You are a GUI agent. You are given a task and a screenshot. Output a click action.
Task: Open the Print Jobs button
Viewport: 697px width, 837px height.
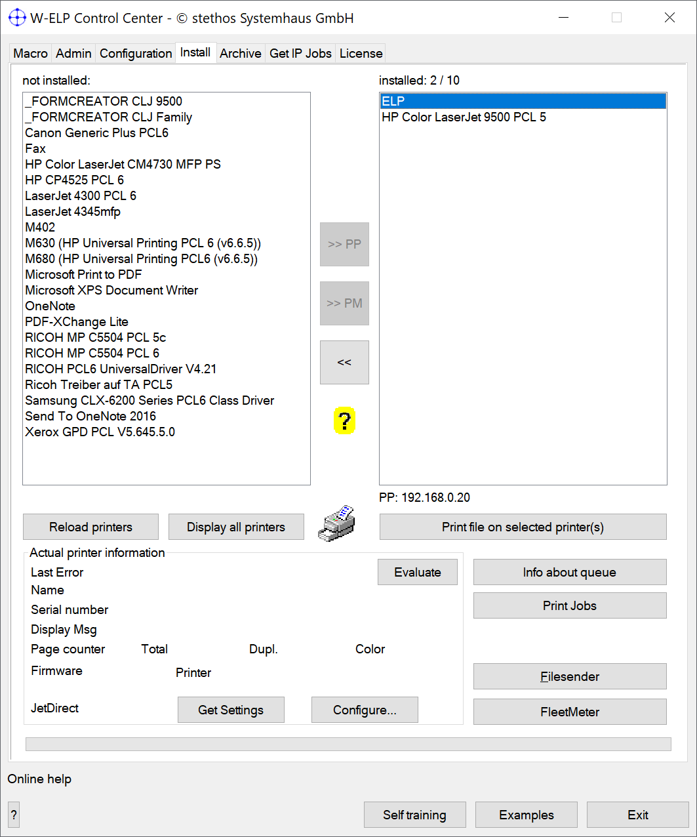(570, 605)
